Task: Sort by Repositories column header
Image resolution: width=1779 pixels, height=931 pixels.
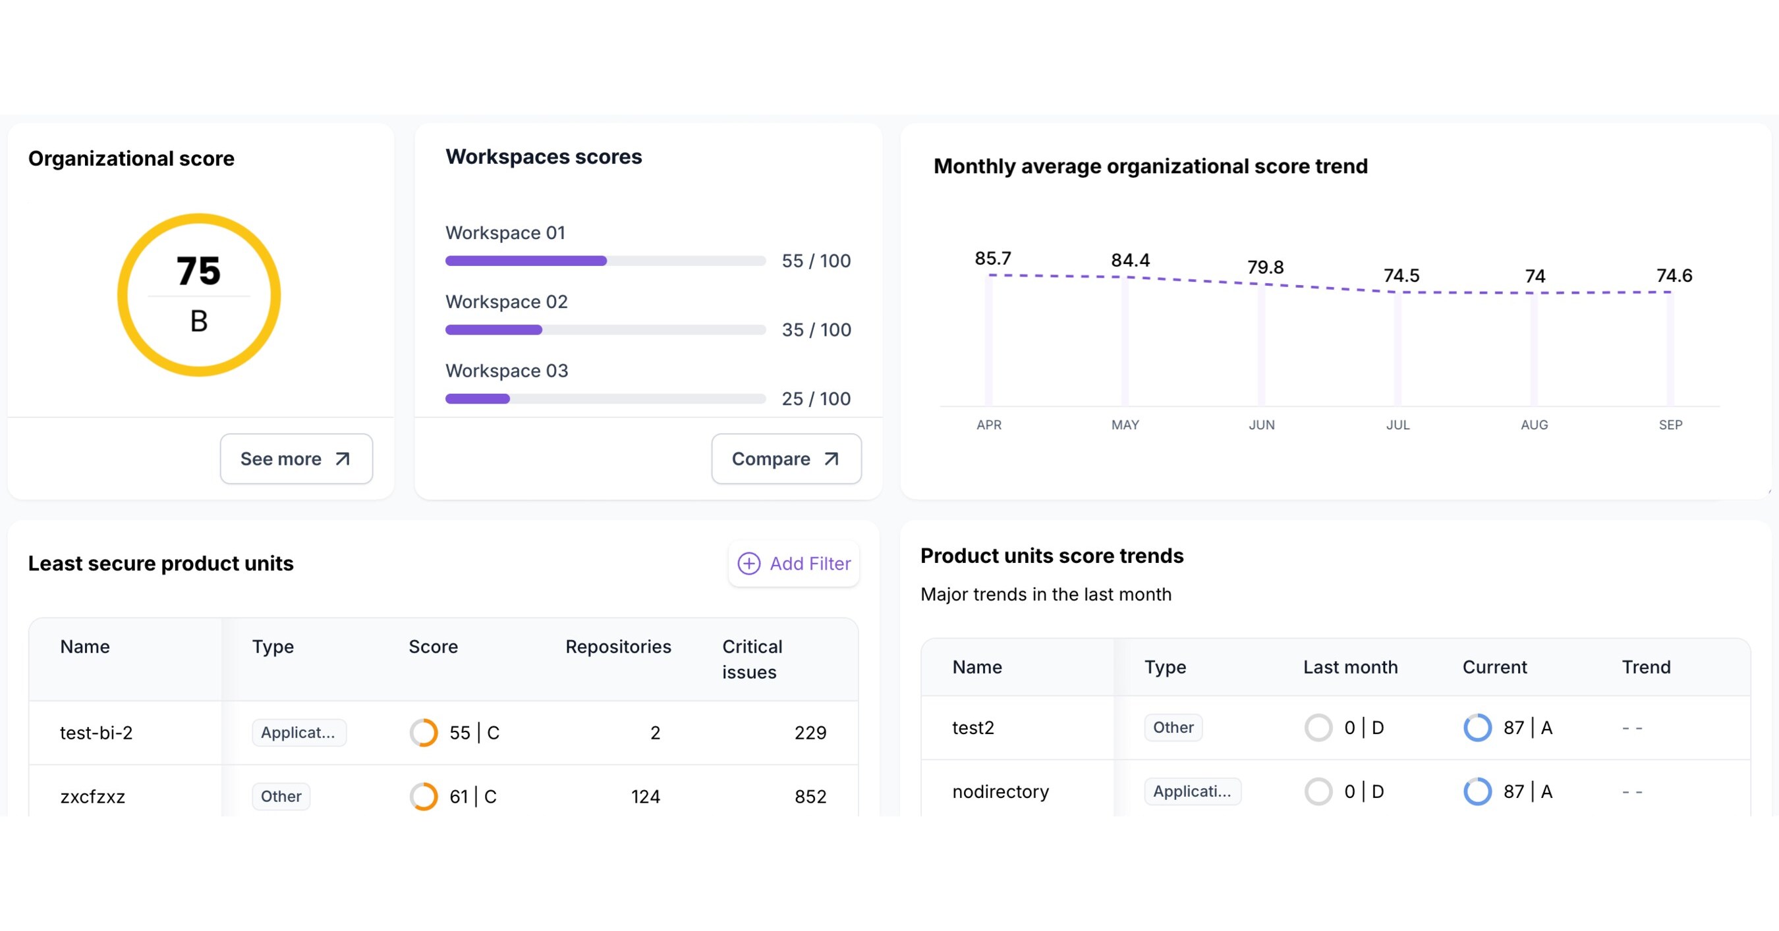Action: (x=618, y=647)
